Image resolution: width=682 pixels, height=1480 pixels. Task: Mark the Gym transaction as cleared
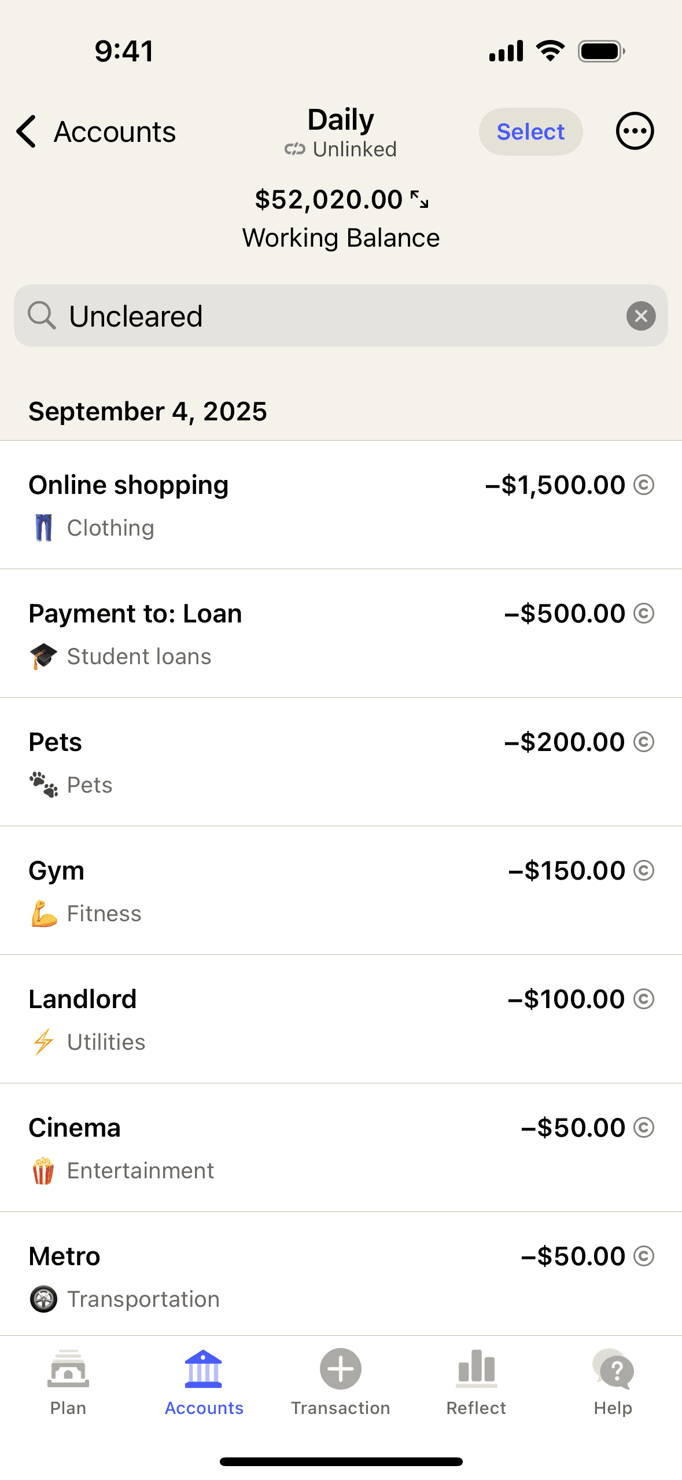click(643, 871)
